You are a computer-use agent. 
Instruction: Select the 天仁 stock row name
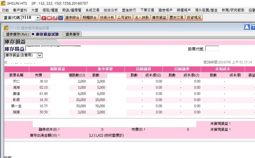pyautogui.click(x=16, y=81)
